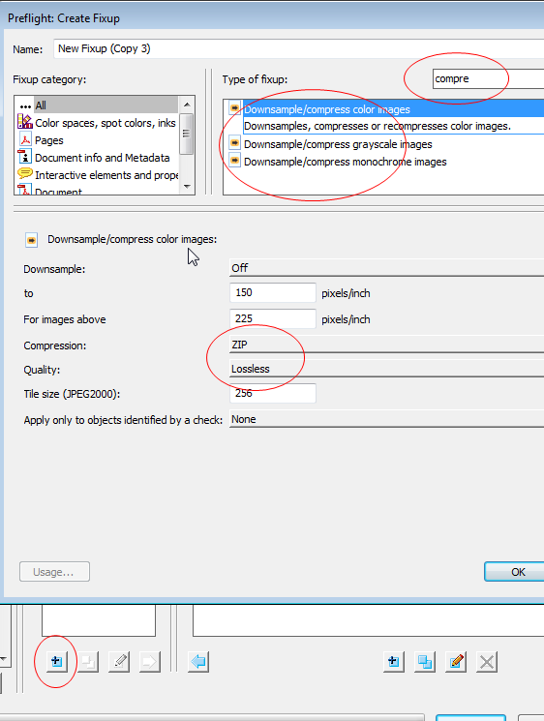The height and width of the screenshot is (721, 544).
Task: Click the X delete fixup icon
Action: coord(487,662)
